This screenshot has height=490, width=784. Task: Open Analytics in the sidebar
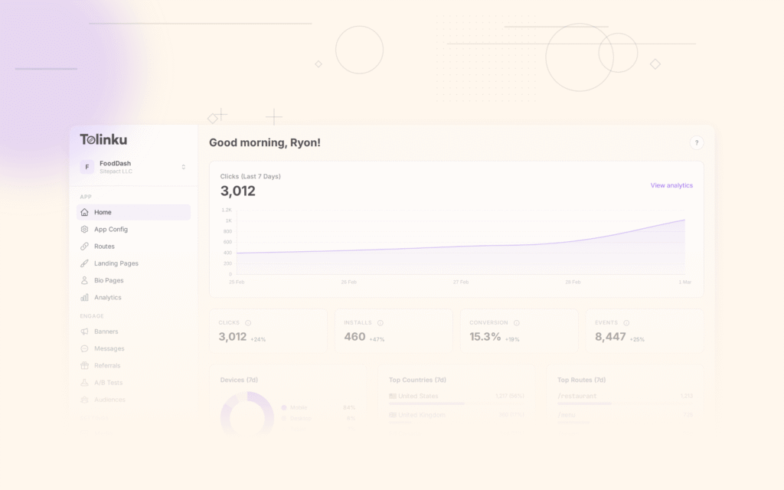pos(133,297)
